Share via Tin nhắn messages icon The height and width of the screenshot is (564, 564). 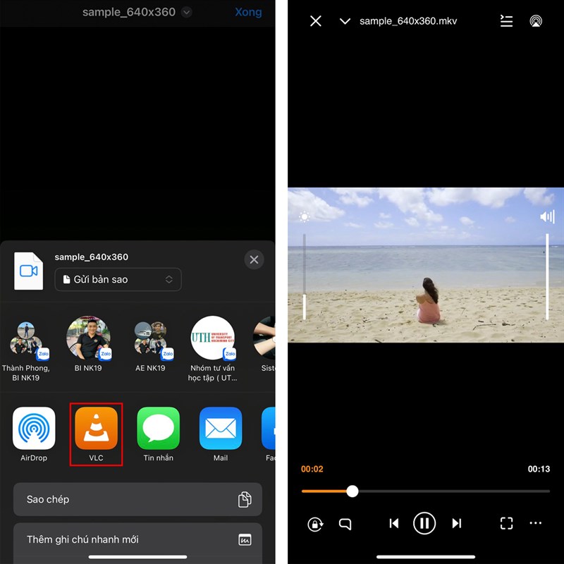[x=159, y=429]
